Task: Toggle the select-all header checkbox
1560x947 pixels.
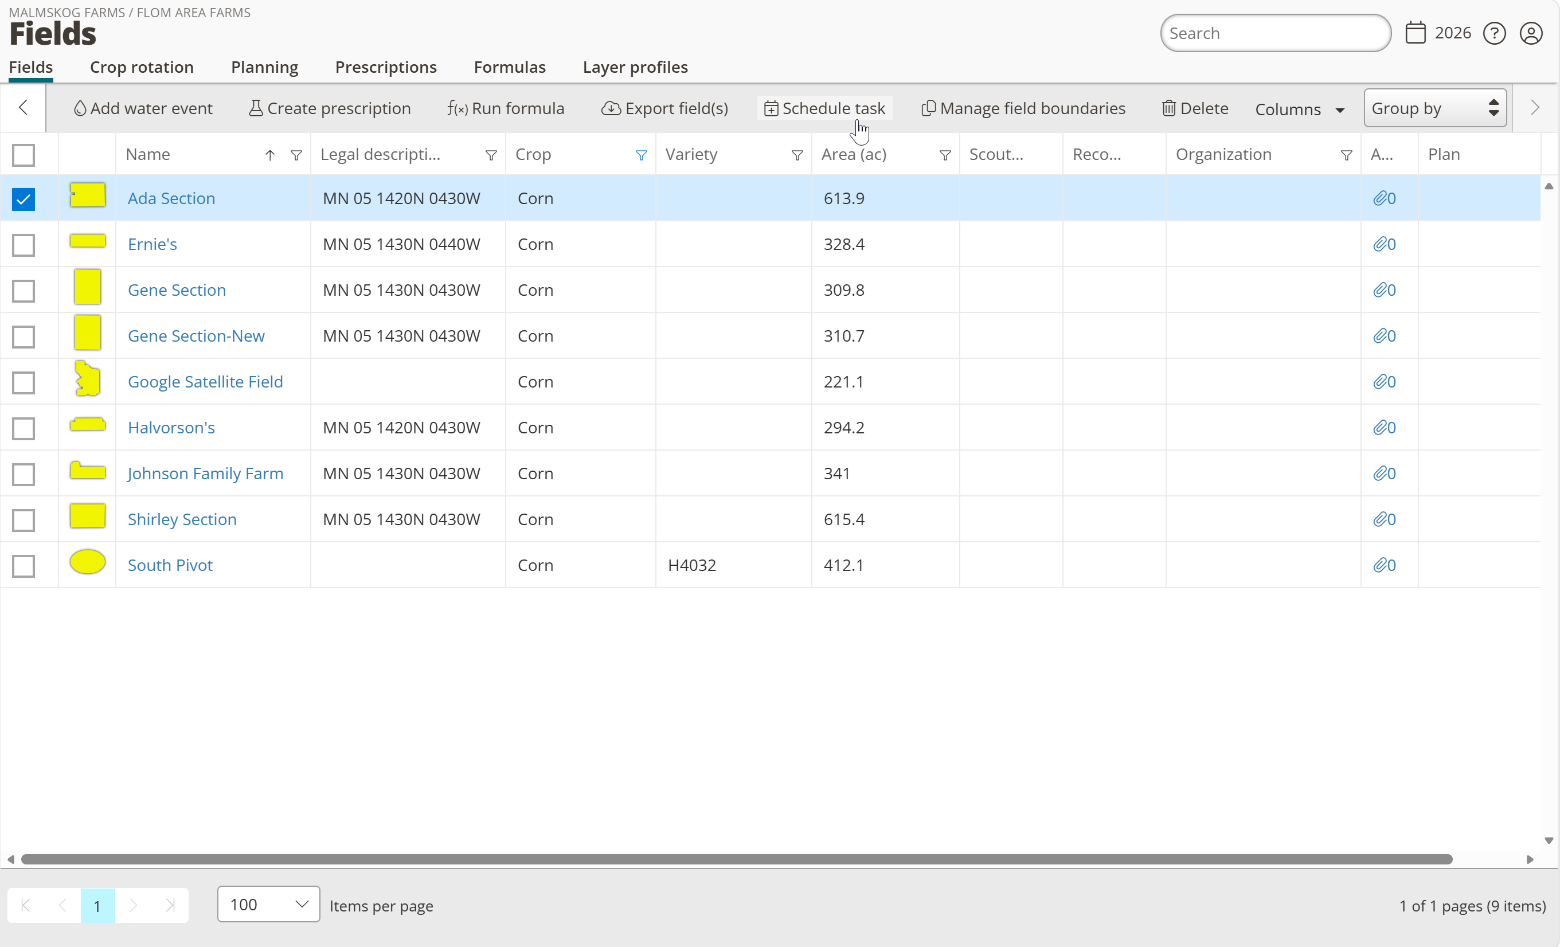Action: pyautogui.click(x=24, y=155)
